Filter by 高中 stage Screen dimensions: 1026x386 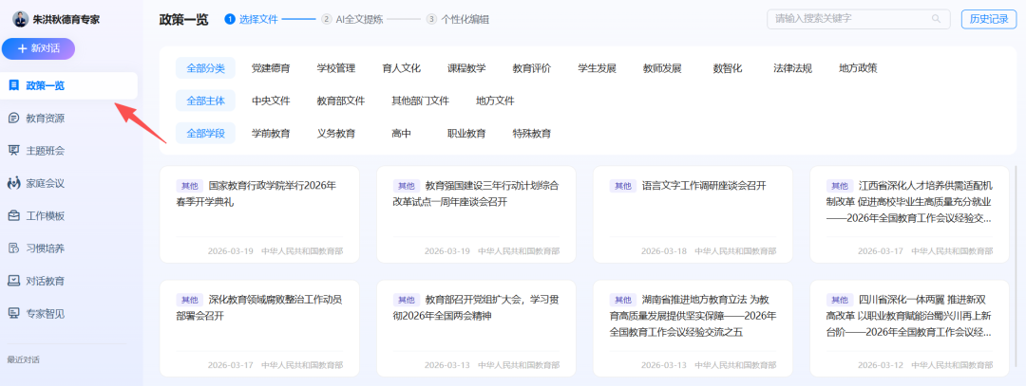(x=401, y=133)
